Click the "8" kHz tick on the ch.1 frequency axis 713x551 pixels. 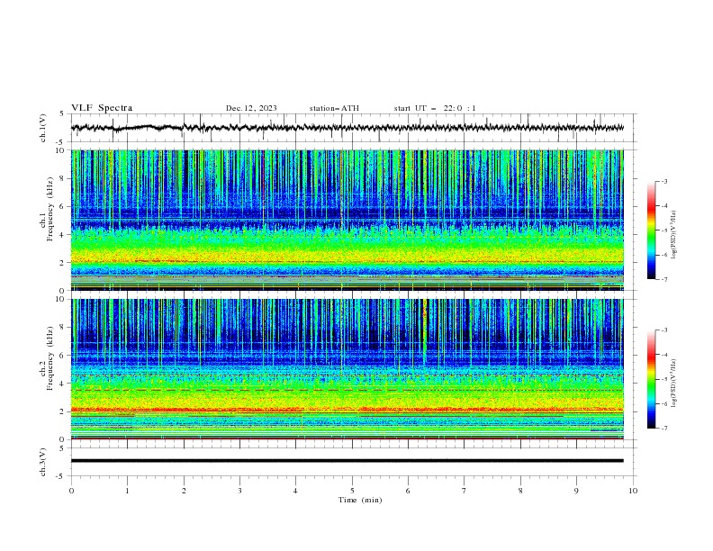64,178
